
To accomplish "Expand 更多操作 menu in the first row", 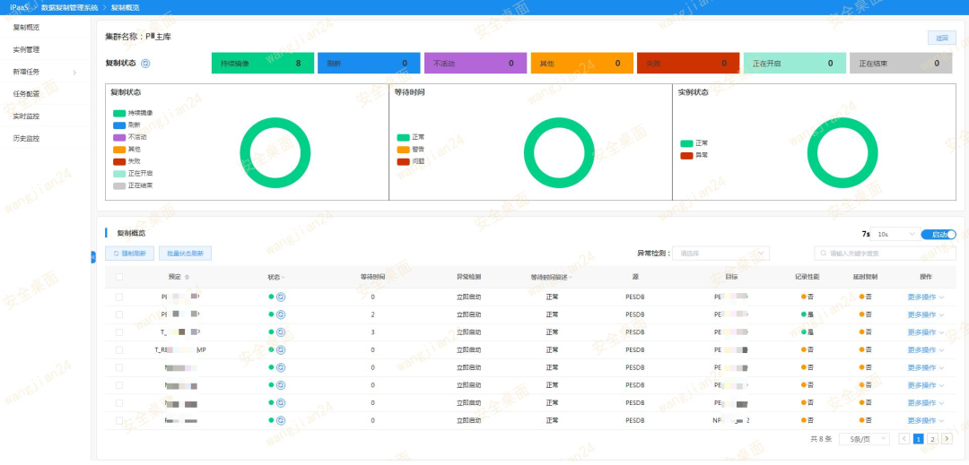I will click(926, 297).
